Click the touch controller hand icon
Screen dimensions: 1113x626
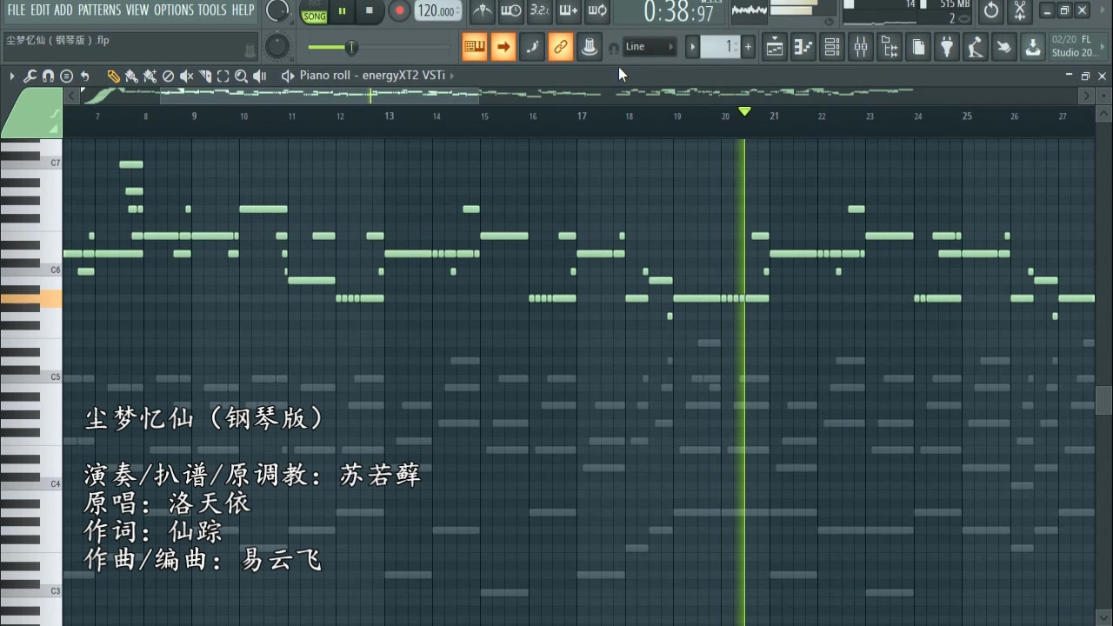coord(1004,47)
